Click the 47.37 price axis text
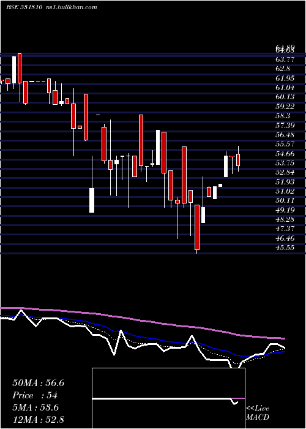 click(285, 229)
